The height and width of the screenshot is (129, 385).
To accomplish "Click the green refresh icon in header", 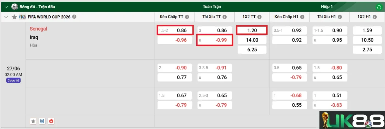I will pos(379,7).
